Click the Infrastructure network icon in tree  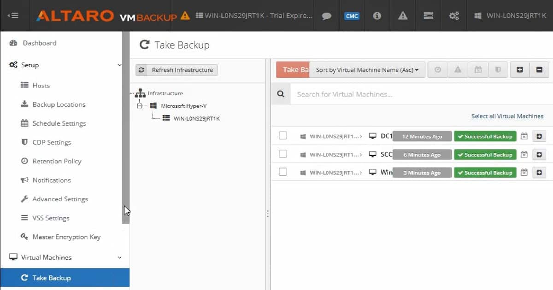[x=140, y=93]
